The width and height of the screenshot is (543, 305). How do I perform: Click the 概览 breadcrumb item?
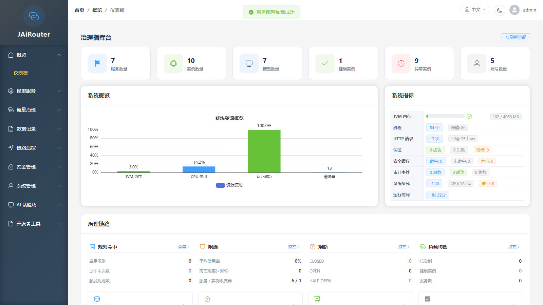click(97, 10)
